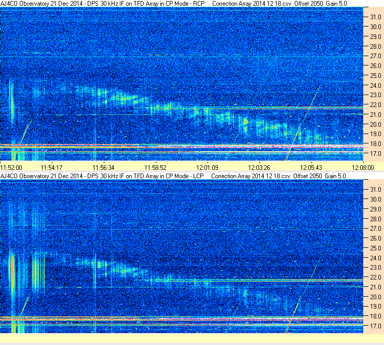Click the 24.0 frequency tick on RCP plot
The height and width of the screenshot is (345, 384).
tap(375, 86)
